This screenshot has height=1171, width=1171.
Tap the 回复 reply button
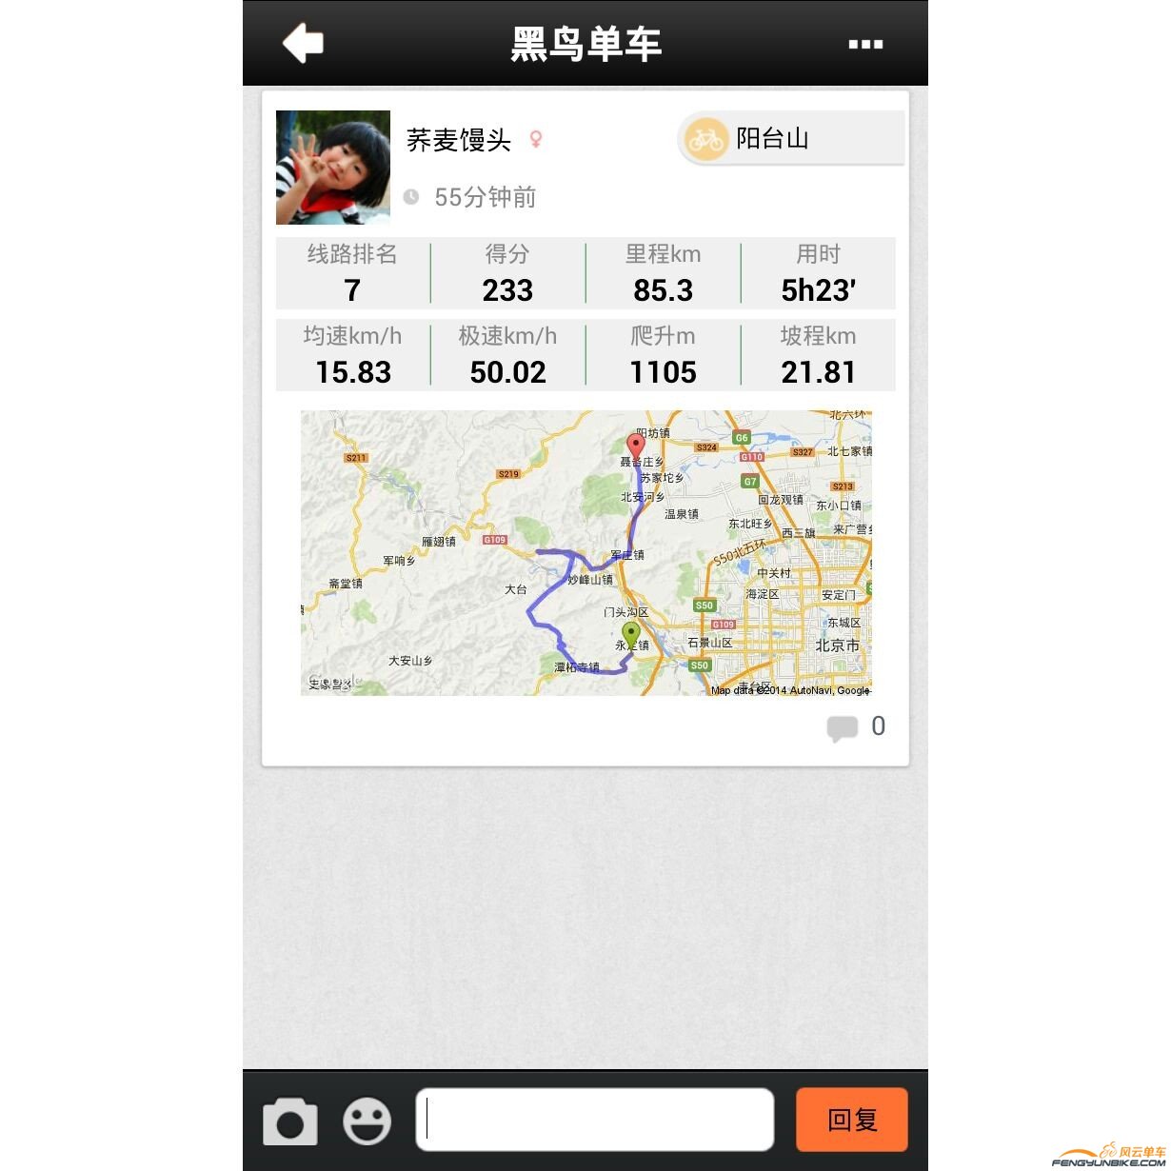click(852, 1120)
